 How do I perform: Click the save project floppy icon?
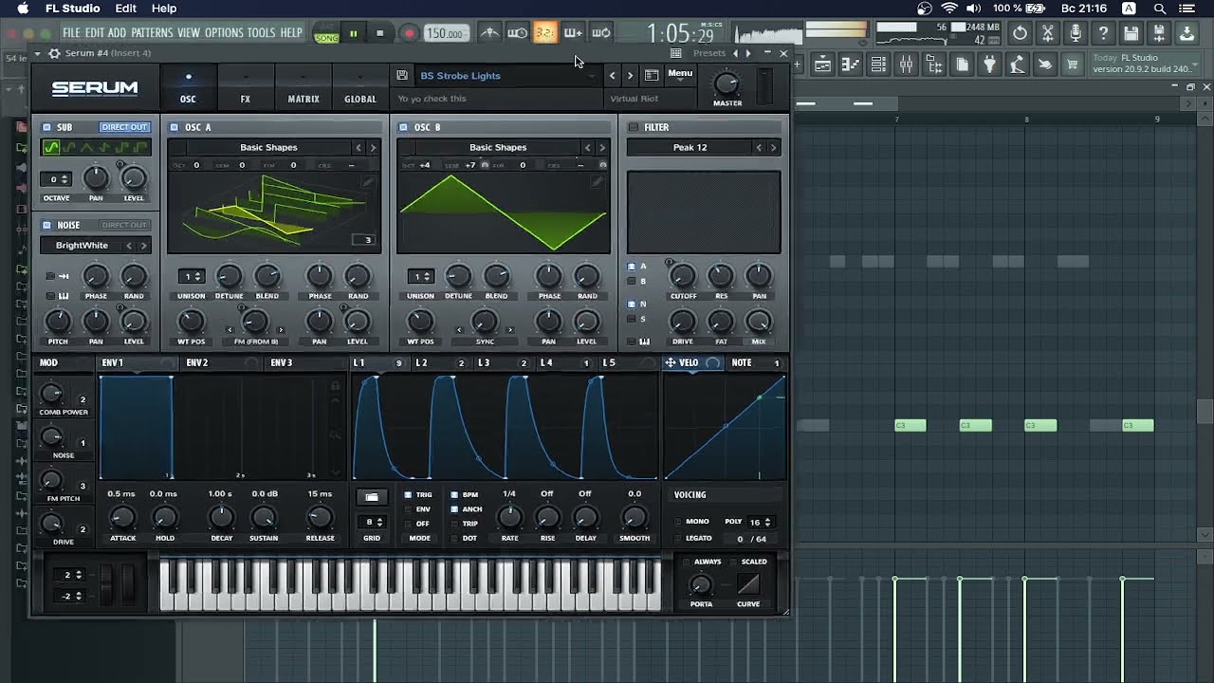[x=1131, y=33]
